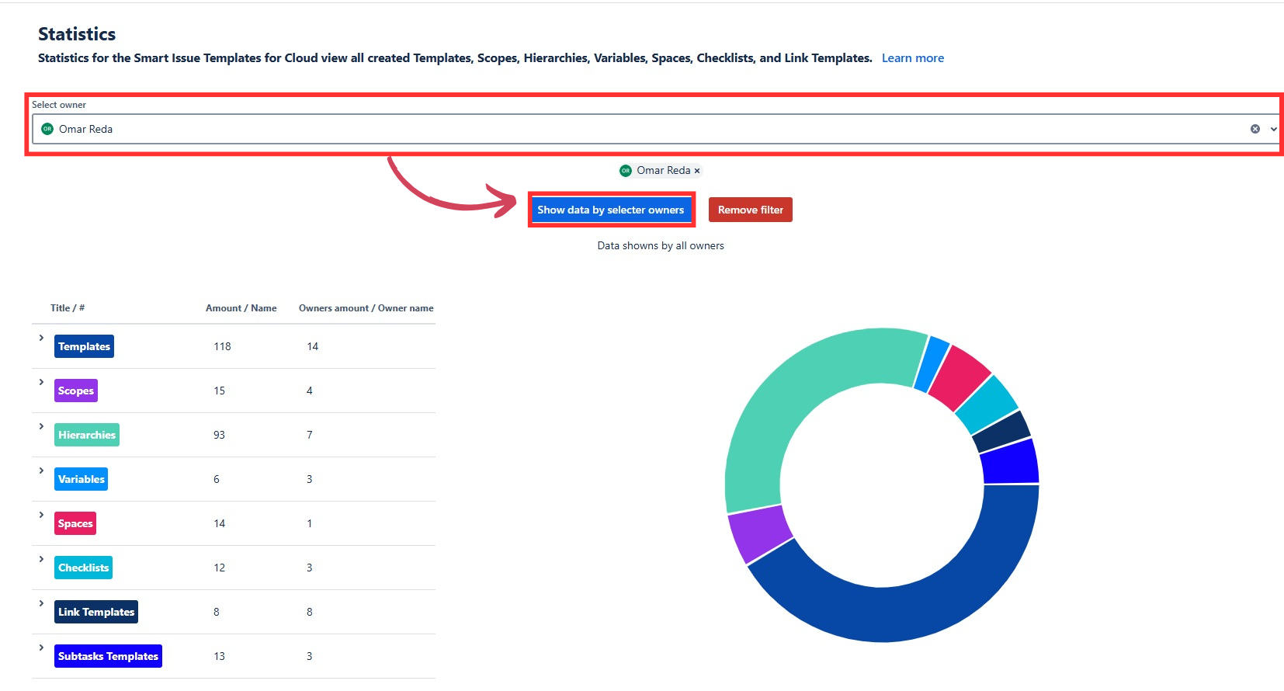Click Show data by selecter owners button
Viewport: 1284px width, 691px height.
(x=611, y=210)
